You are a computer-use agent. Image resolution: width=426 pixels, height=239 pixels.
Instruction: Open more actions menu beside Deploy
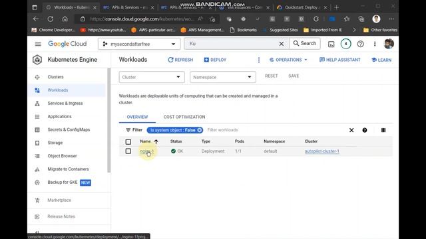pyautogui.click(x=259, y=60)
